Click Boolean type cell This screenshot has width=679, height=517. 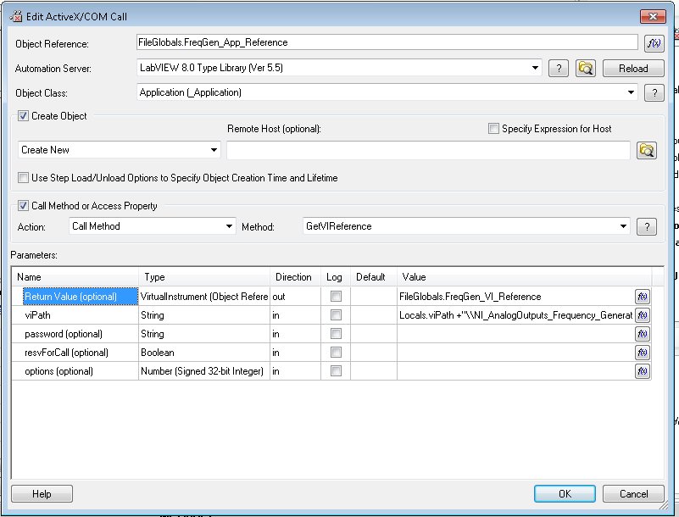[204, 353]
